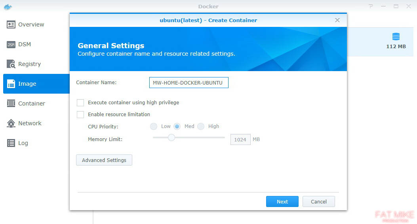Select Low CPU priority

click(153, 126)
